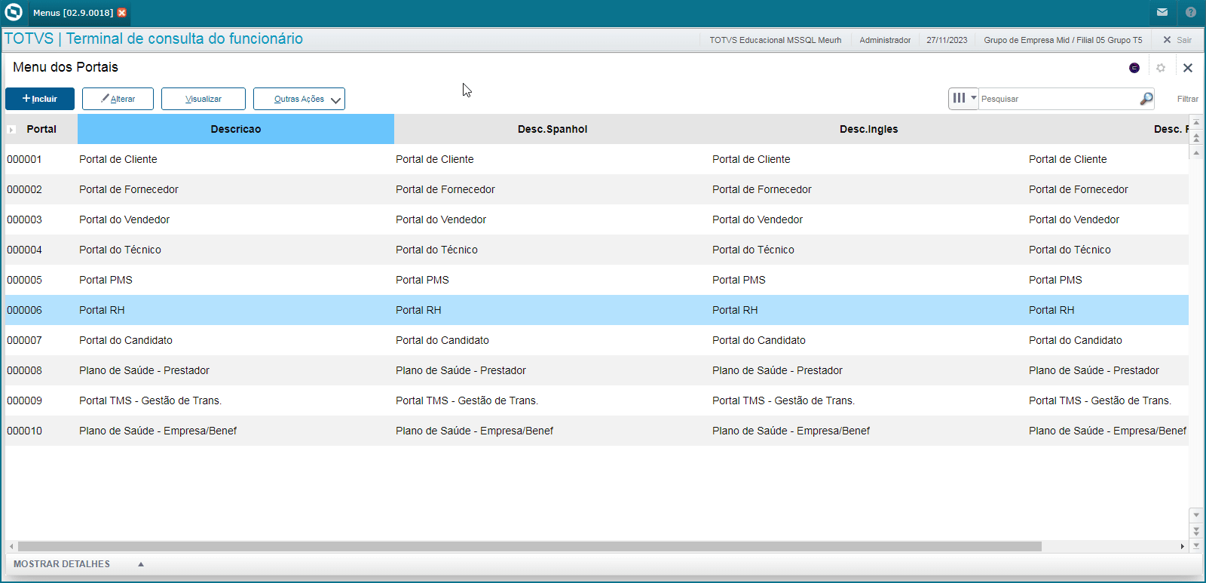Click the Filtrar link
The height and width of the screenshot is (583, 1206).
1187,99
